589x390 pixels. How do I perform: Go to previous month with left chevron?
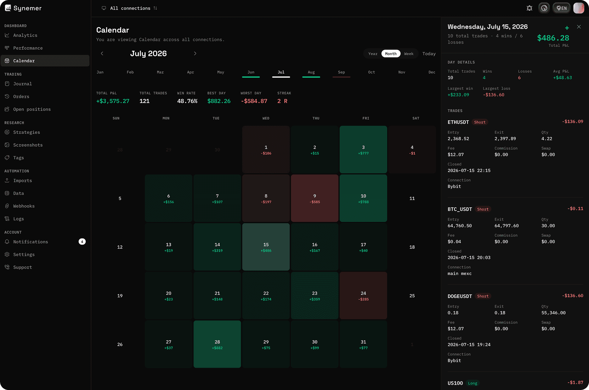(102, 53)
